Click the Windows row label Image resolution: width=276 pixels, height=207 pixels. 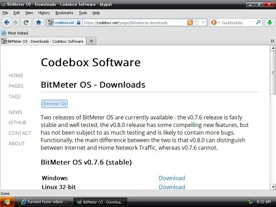pos(55,178)
